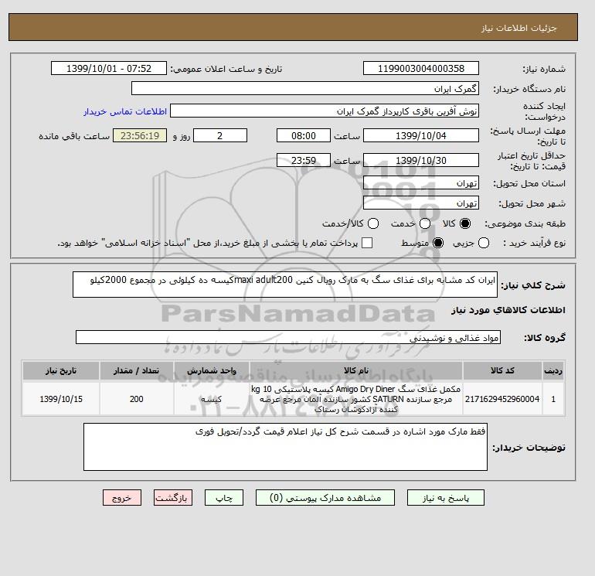Select the کالا/خدمت radio button
The width and height of the screenshot is (595, 576).
point(373,223)
